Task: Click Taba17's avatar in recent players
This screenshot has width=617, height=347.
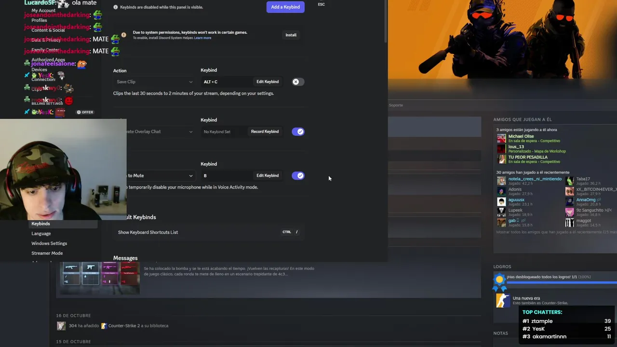Action: [570, 181]
